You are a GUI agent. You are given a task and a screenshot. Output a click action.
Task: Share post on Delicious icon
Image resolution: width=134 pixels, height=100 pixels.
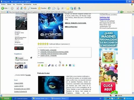click(49, 65)
